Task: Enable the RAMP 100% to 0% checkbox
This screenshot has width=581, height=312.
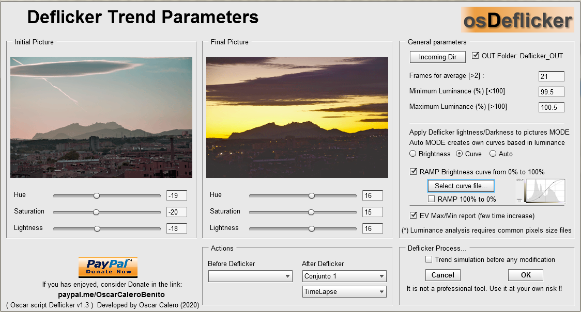Action: 431,199
